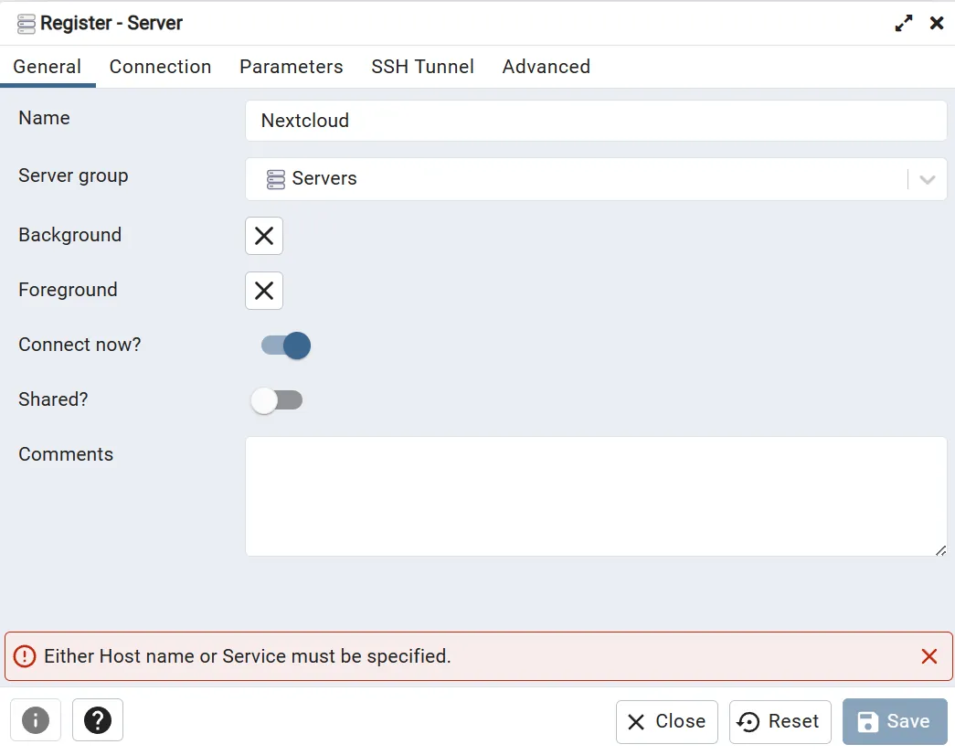
Task: Maximize the Register - Server dialog
Action: coord(903,24)
